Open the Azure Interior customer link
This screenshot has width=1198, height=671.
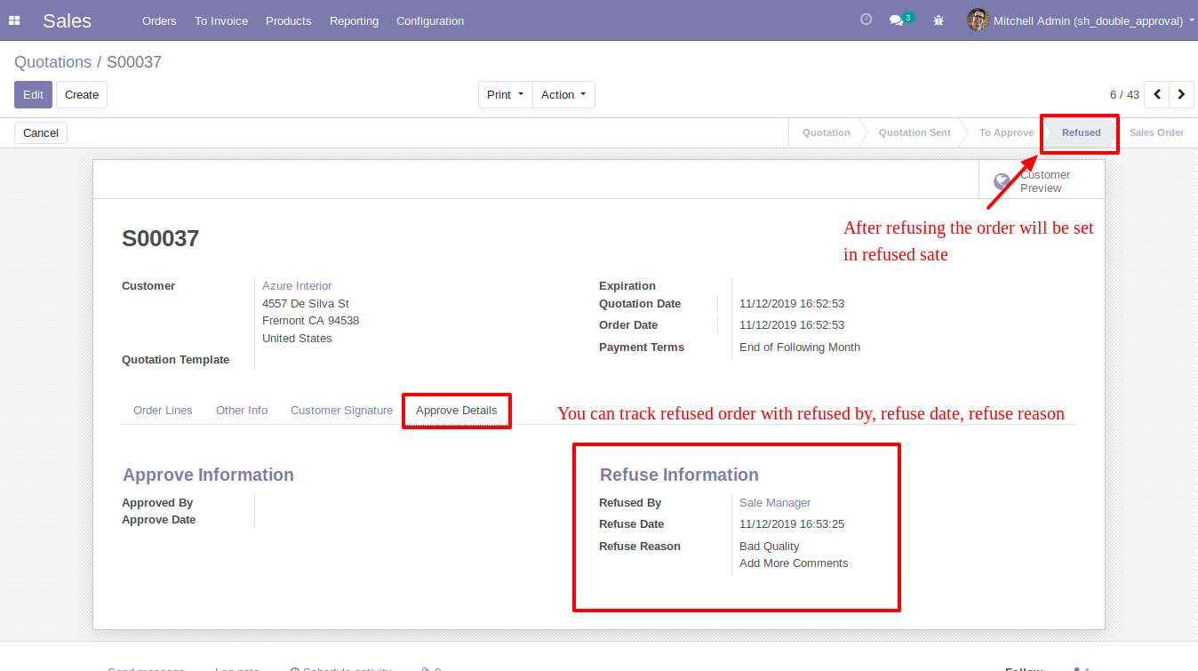297,286
